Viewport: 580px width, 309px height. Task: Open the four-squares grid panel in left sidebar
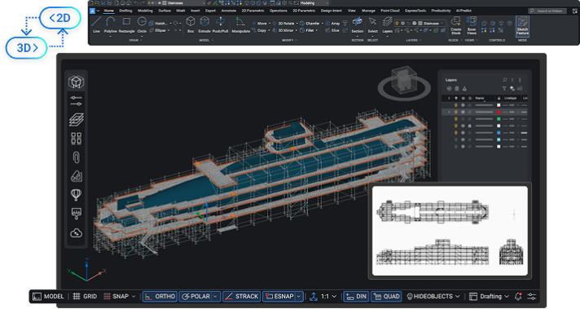click(77, 139)
